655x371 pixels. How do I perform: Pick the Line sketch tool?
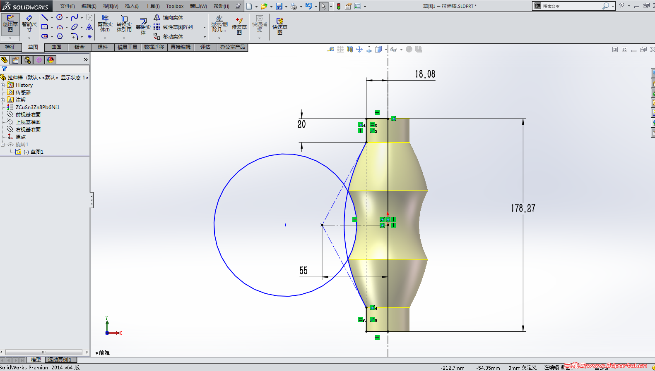45,17
